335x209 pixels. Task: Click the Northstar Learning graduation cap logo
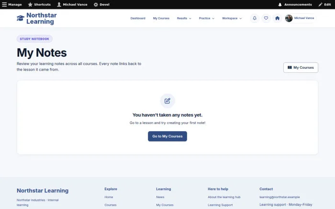tap(21, 18)
